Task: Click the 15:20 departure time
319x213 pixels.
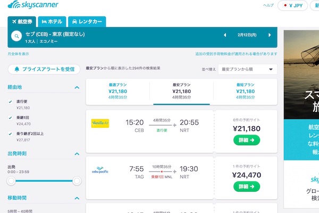Action: click(135, 122)
